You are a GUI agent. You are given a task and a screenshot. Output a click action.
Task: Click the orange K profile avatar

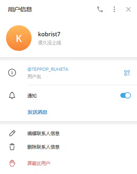[19, 38]
